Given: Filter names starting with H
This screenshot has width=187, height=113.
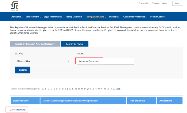Looking at the screenshot, I should tap(63, 89).
